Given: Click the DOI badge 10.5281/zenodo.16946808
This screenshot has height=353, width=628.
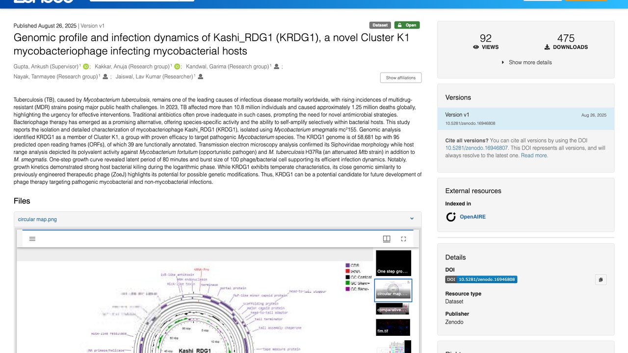Looking at the screenshot, I should click(x=481, y=279).
